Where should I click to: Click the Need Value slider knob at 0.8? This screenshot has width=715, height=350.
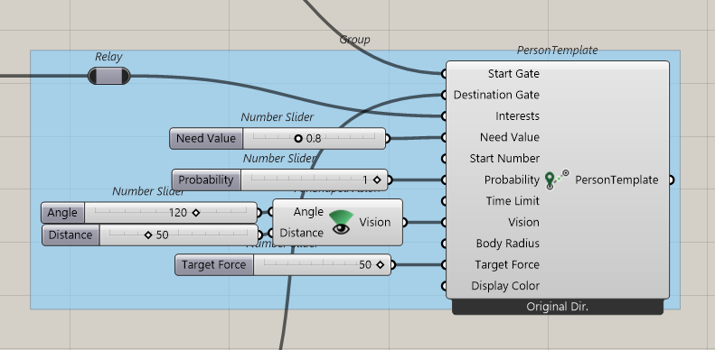tap(298, 138)
